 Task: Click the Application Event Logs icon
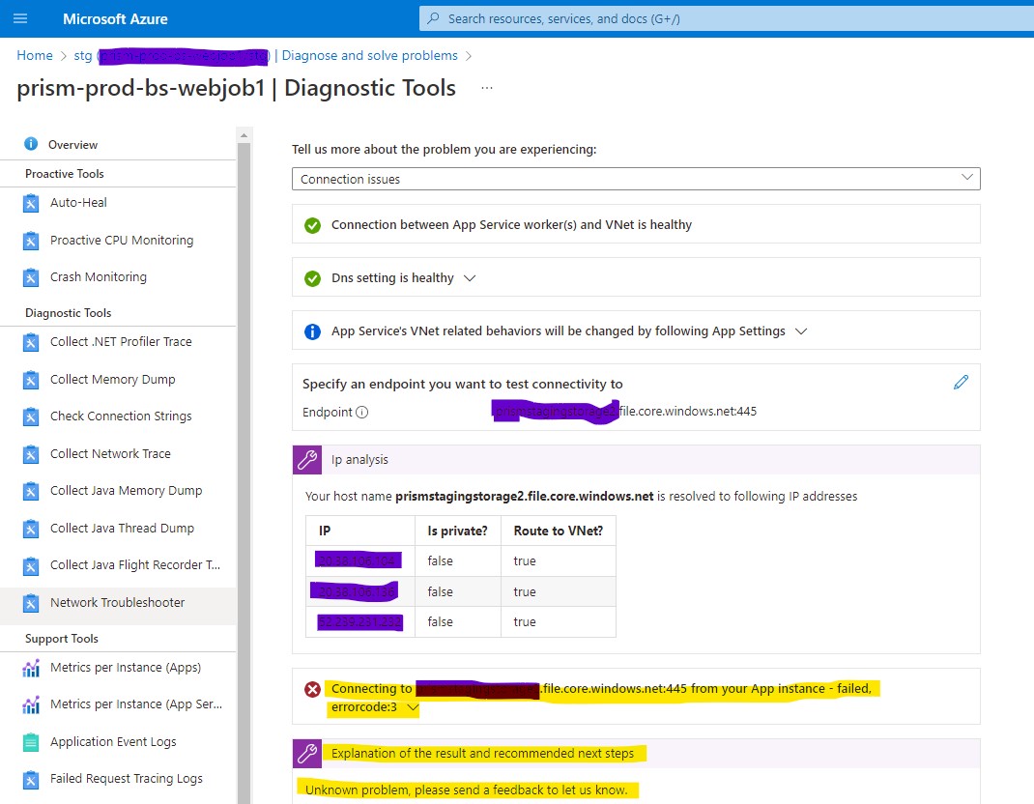pyautogui.click(x=30, y=743)
